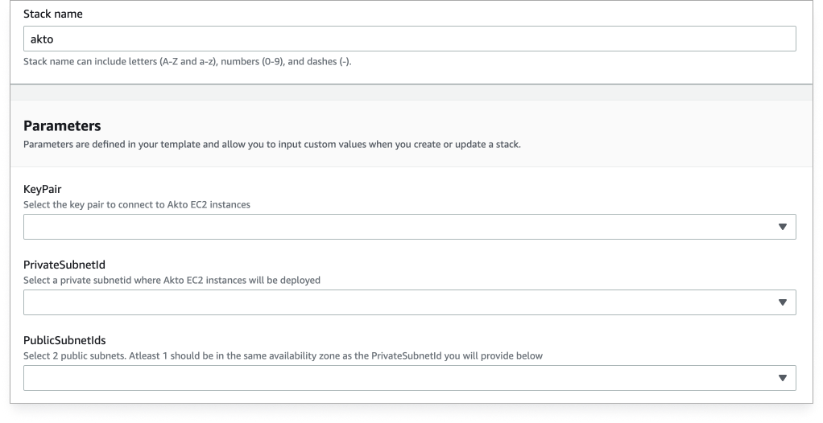Click the KeyPair field label
The height and width of the screenshot is (423, 823).
42,189
